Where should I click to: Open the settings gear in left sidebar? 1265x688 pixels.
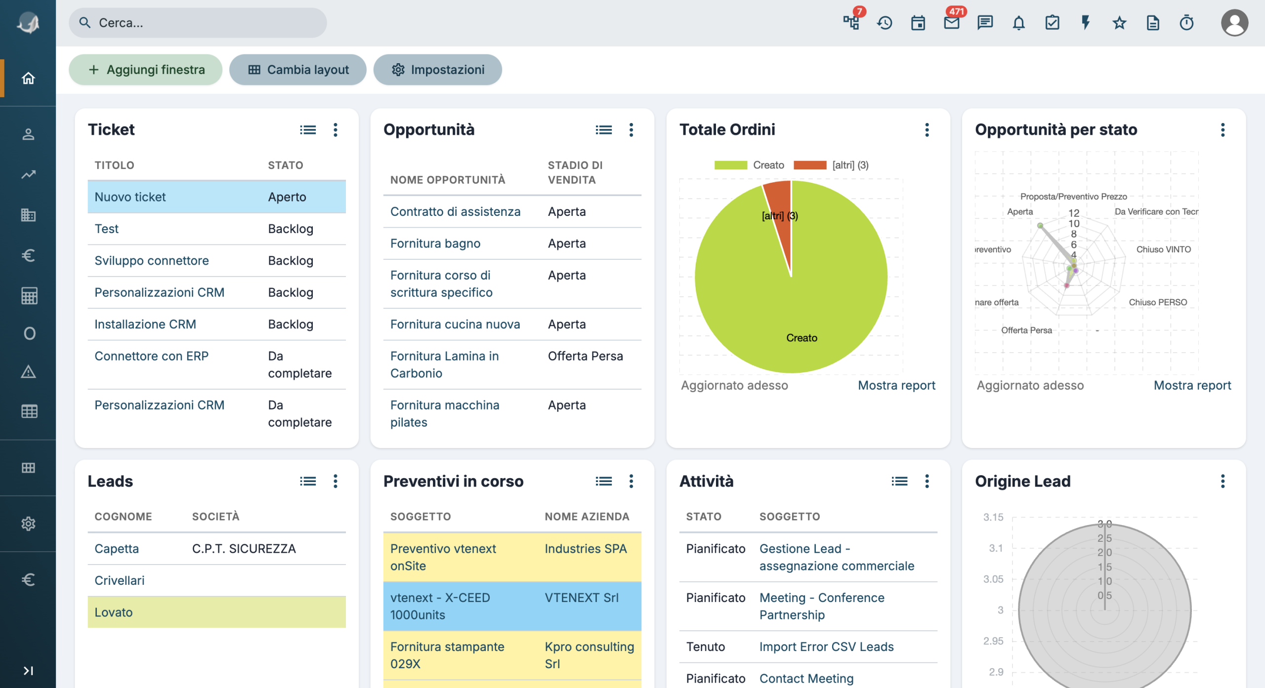[28, 524]
